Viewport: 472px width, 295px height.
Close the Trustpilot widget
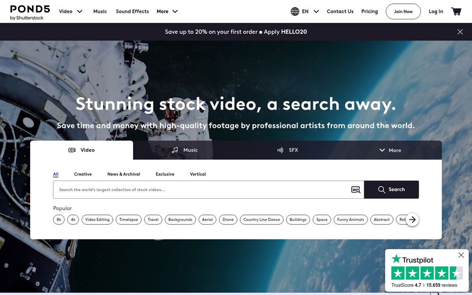(x=461, y=255)
